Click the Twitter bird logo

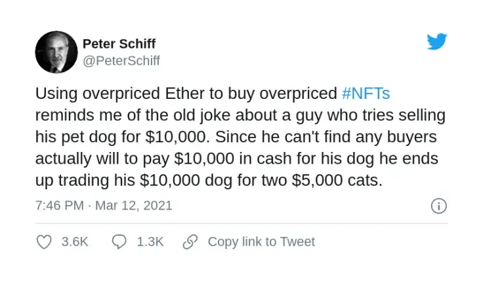point(437,41)
